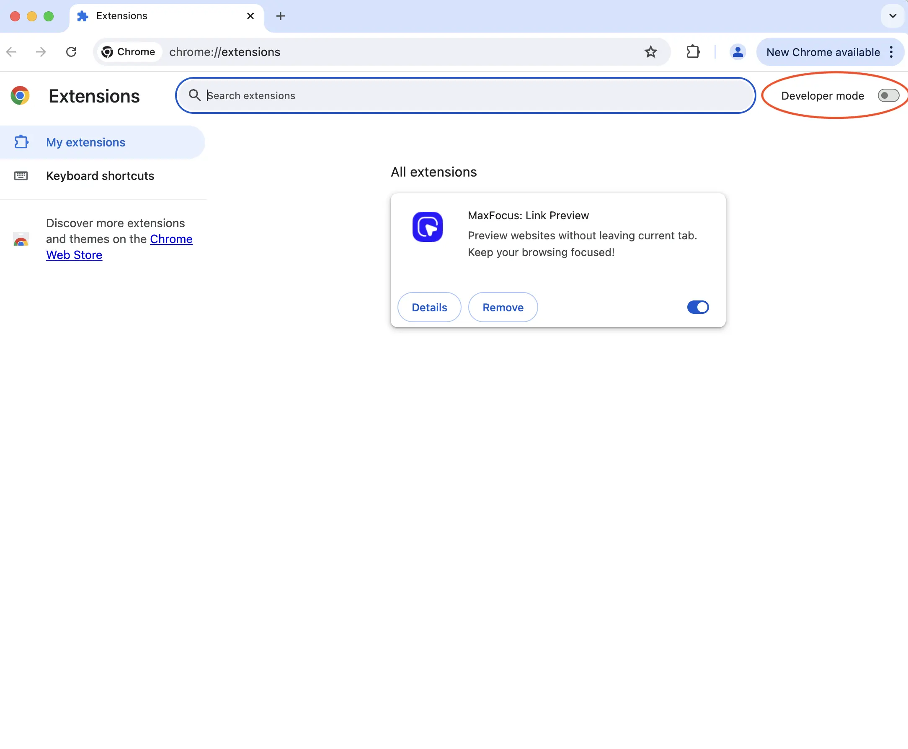Screen dimensions: 908x749
Task: Click the three-dot menu icon in toolbar
Action: coord(892,51)
